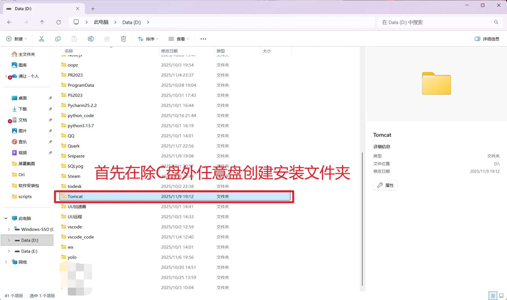Sort by 名称 column header
Image resolution: width=507 pixels, height=300 pixels.
click(x=69, y=51)
